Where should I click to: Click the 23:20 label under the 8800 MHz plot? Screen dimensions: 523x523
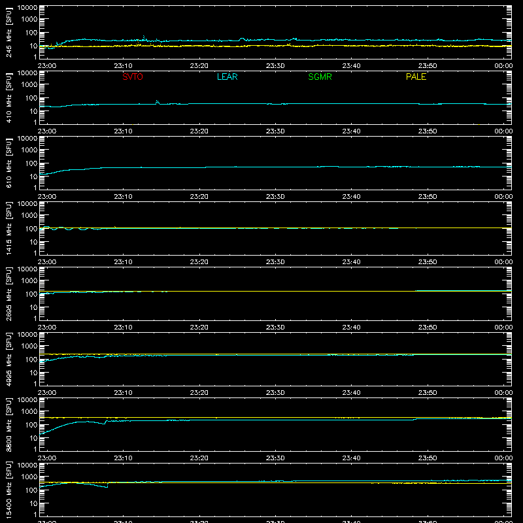coord(199,458)
